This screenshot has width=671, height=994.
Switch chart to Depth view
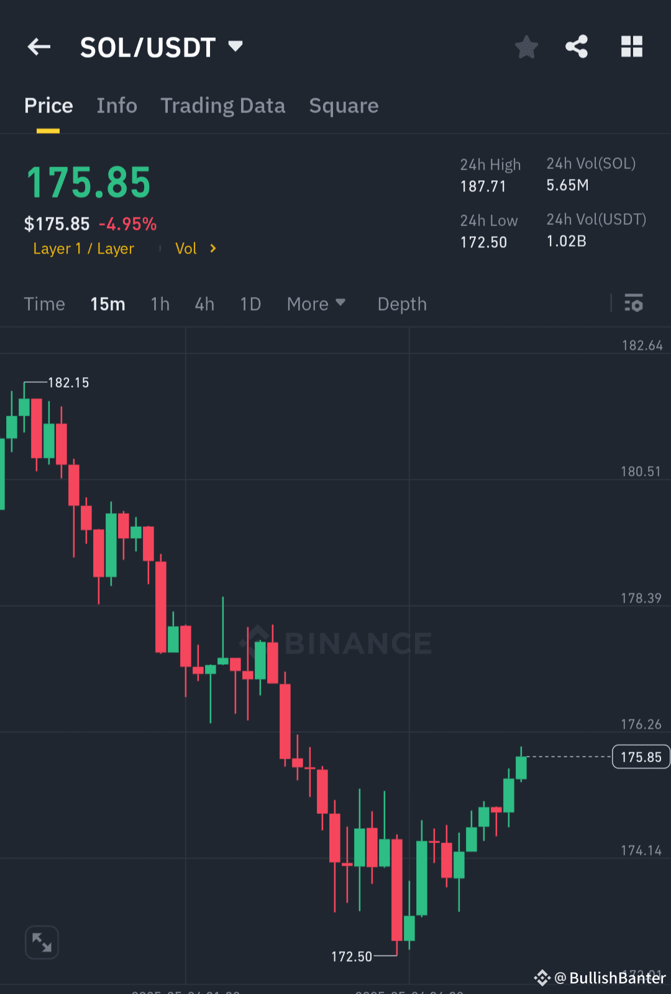(401, 304)
